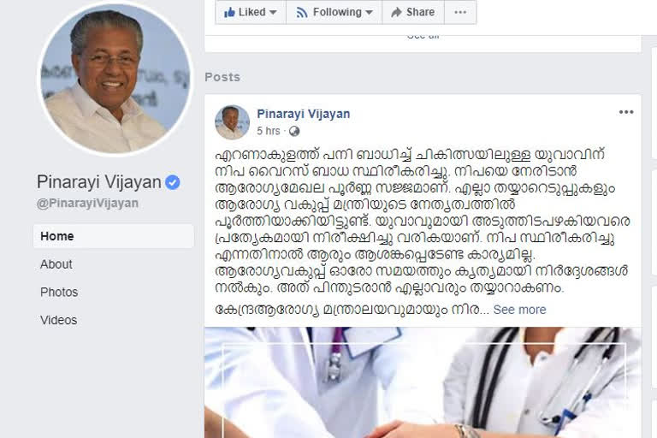Go to Photos in the sidebar
The height and width of the screenshot is (438, 657).
click(x=59, y=292)
